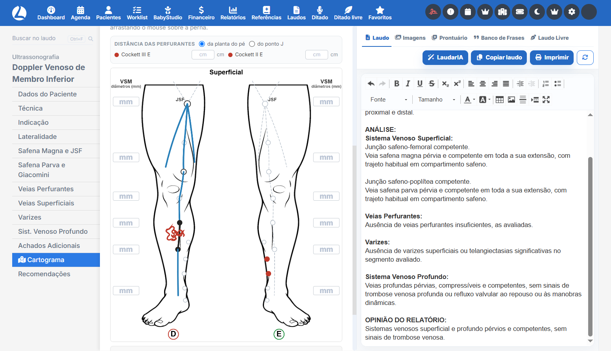This screenshot has height=351, width=611.
Task: Open the exclamation alert icon
Action: pyautogui.click(x=450, y=12)
